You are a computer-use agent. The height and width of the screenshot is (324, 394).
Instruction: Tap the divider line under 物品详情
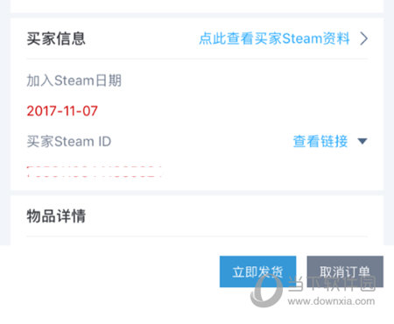[x=197, y=236]
